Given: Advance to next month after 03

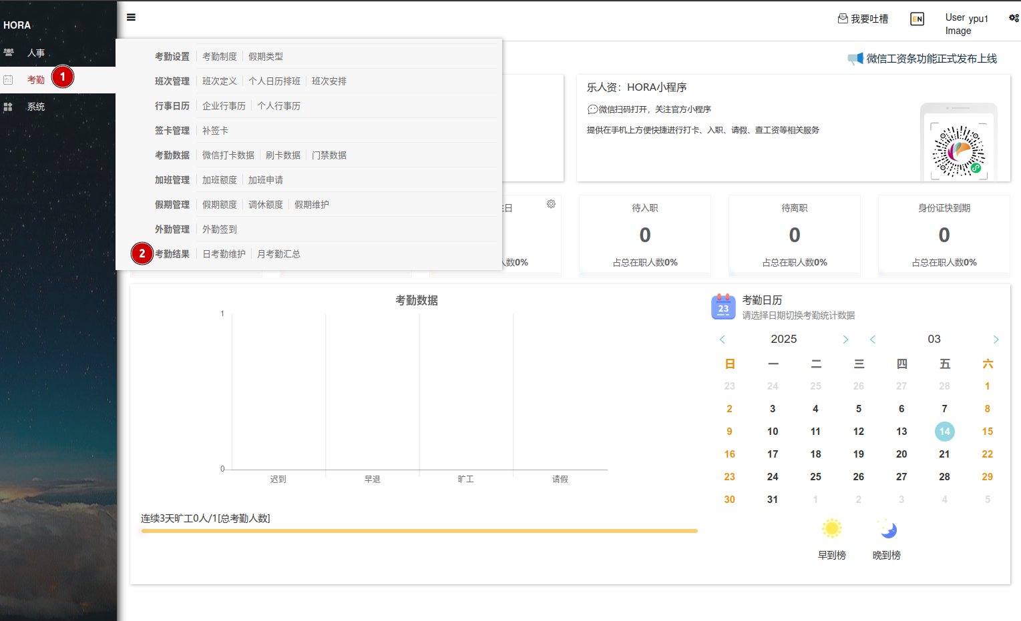Looking at the screenshot, I should [996, 340].
